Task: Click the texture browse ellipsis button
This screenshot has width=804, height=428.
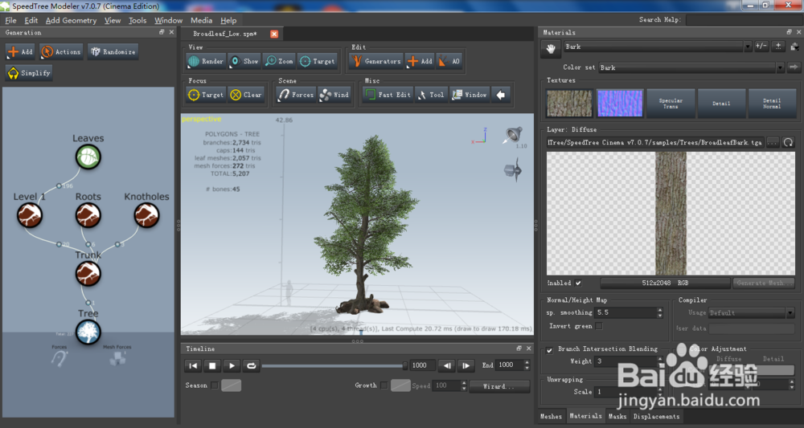Action: pyautogui.click(x=773, y=142)
